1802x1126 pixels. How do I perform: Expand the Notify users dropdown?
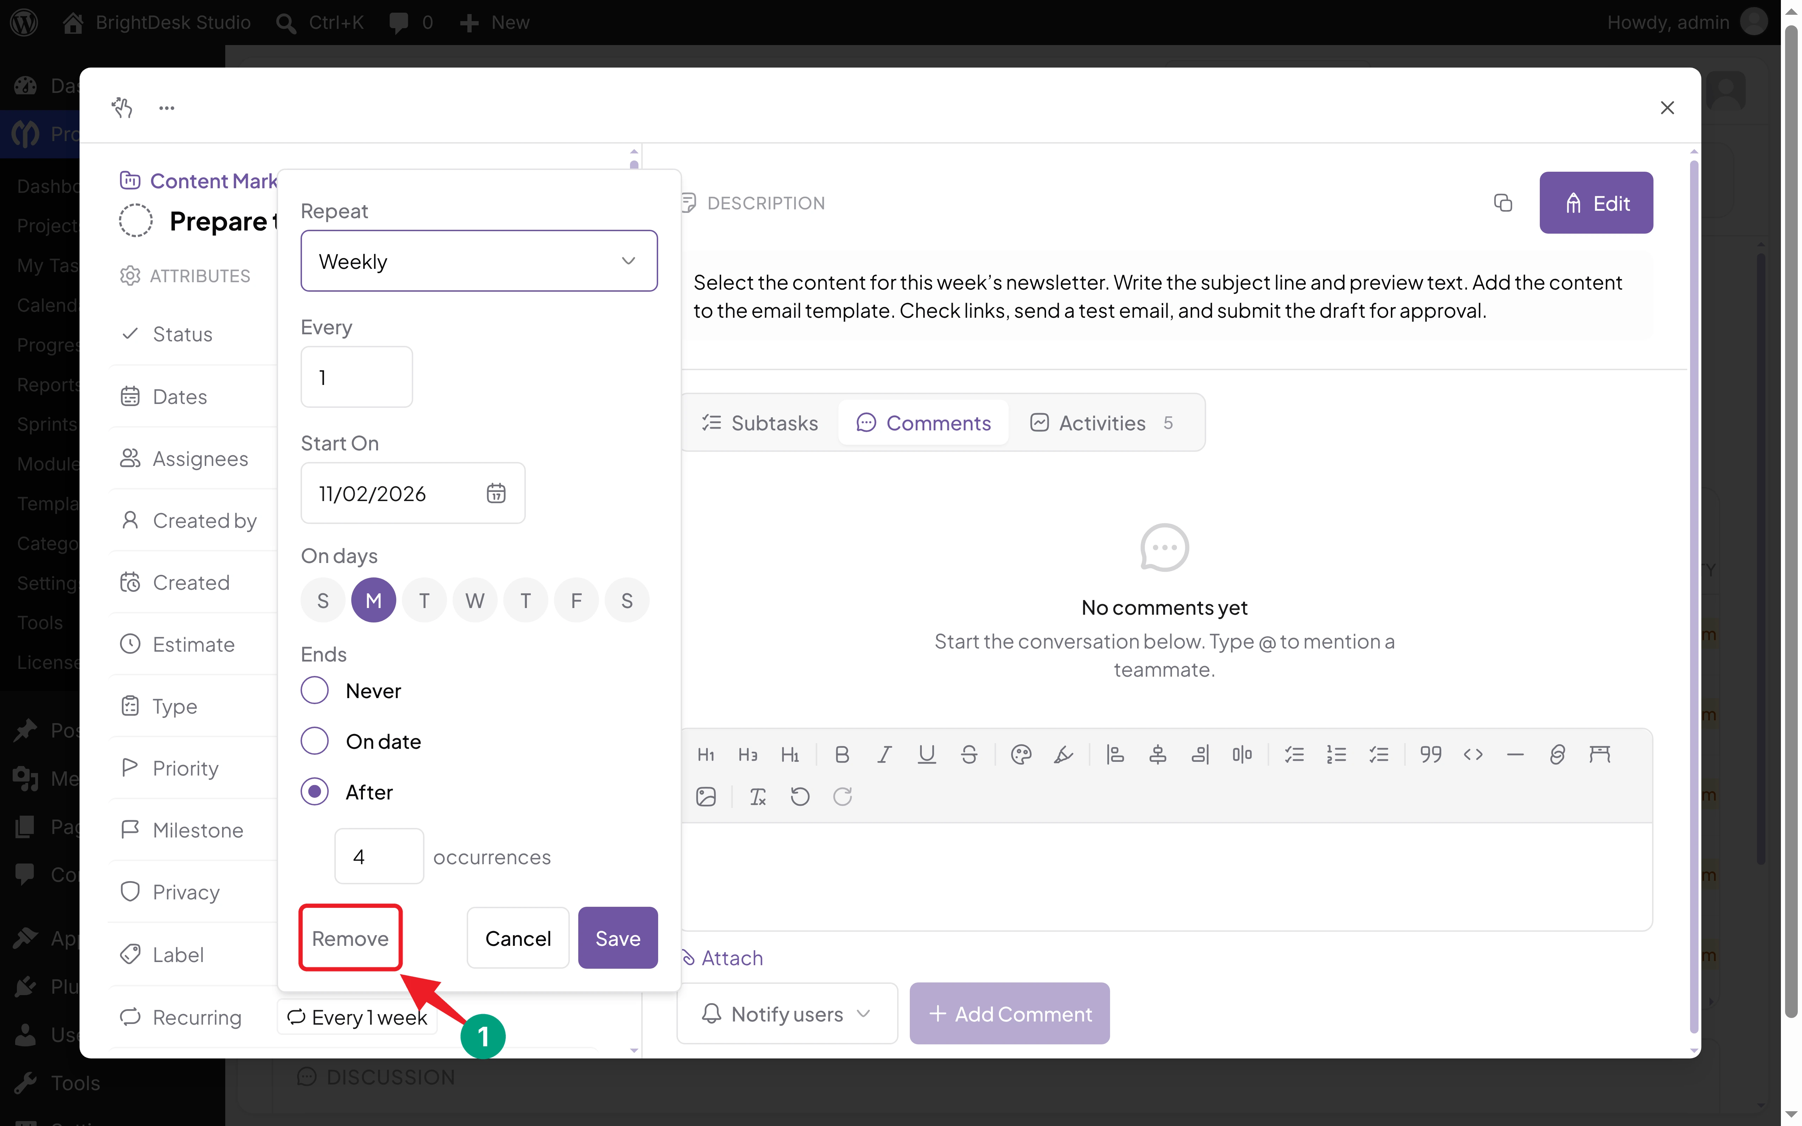coord(787,1013)
